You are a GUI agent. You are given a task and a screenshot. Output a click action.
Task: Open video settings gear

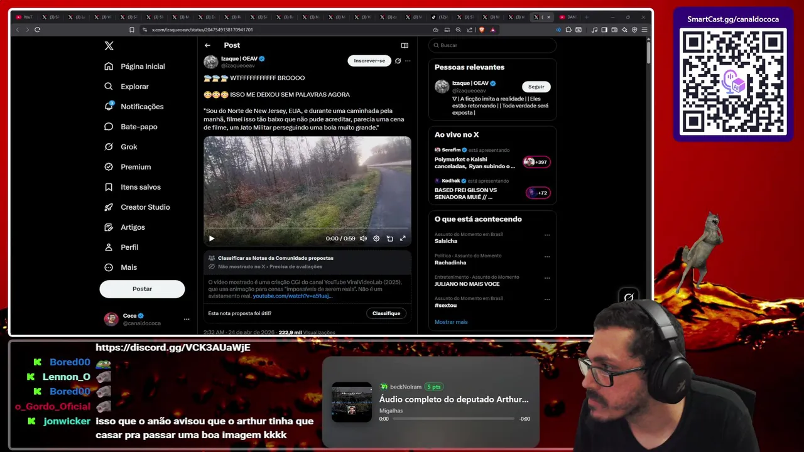pyautogui.click(x=376, y=239)
